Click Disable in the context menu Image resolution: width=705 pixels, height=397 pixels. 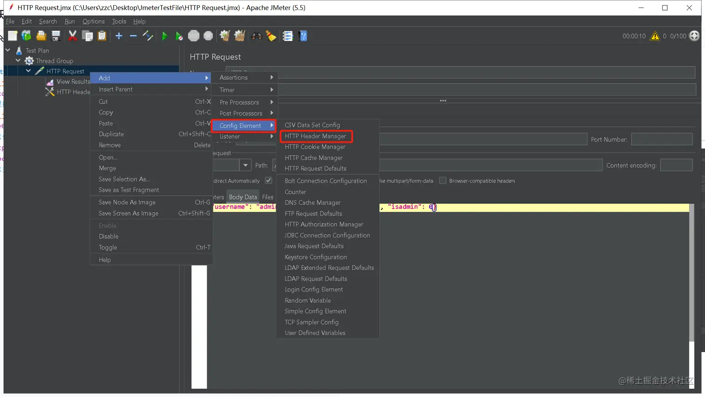coord(152,237)
